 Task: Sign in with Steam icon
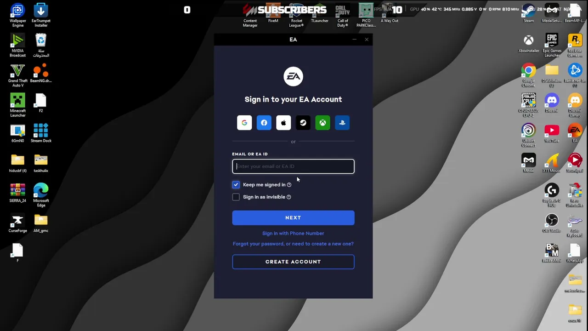303,123
